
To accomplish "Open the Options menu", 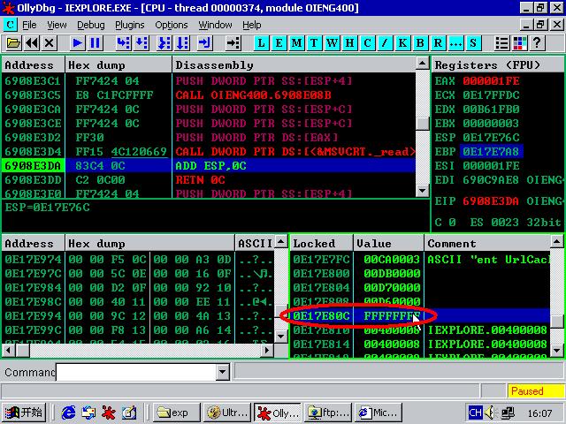I will tap(172, 25).
